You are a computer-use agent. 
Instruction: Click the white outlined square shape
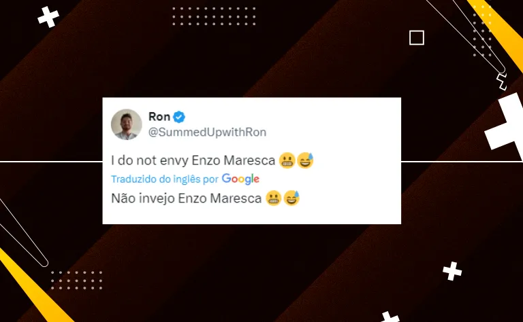pos(417,37)
